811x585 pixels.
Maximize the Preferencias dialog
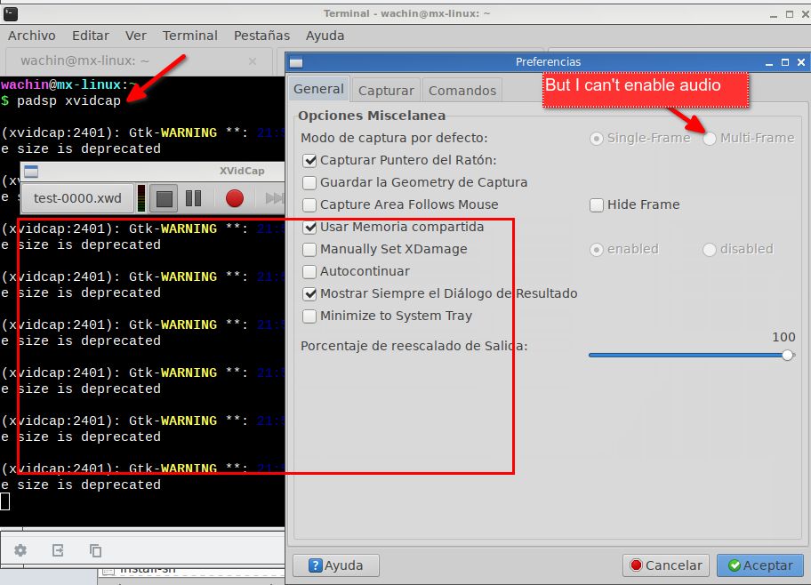point(785,62)
